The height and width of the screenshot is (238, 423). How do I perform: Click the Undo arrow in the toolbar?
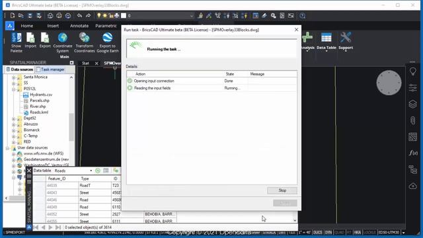tap(79, 16)
